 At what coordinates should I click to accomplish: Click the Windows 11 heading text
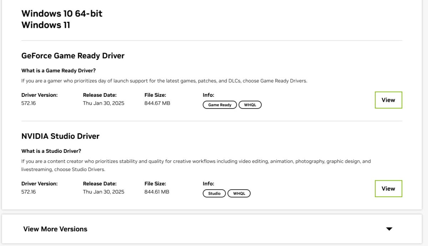[46, 25]
